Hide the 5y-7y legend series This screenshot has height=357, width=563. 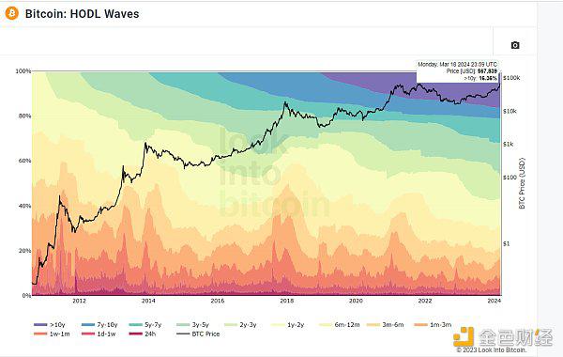pos(145,325)
